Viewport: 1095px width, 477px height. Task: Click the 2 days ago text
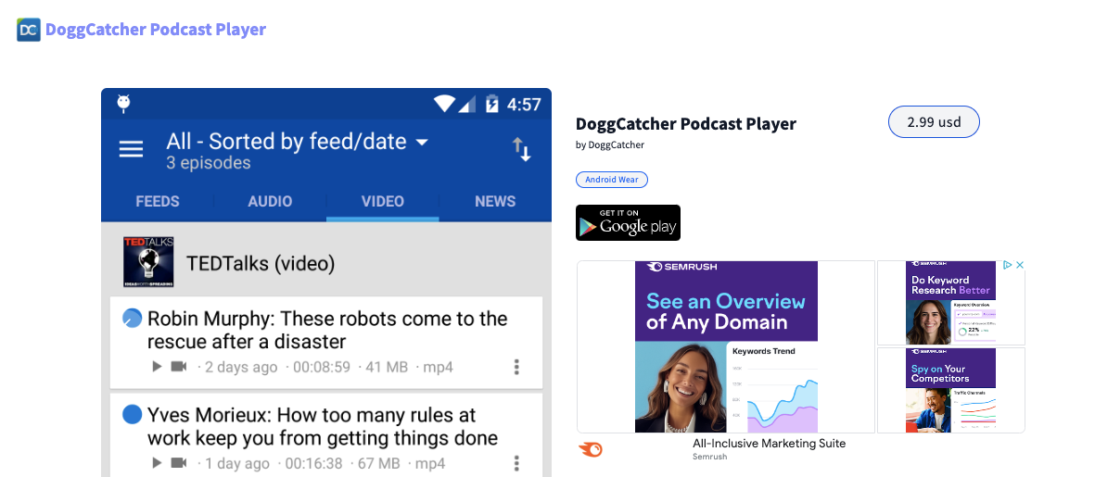(241, 367)
